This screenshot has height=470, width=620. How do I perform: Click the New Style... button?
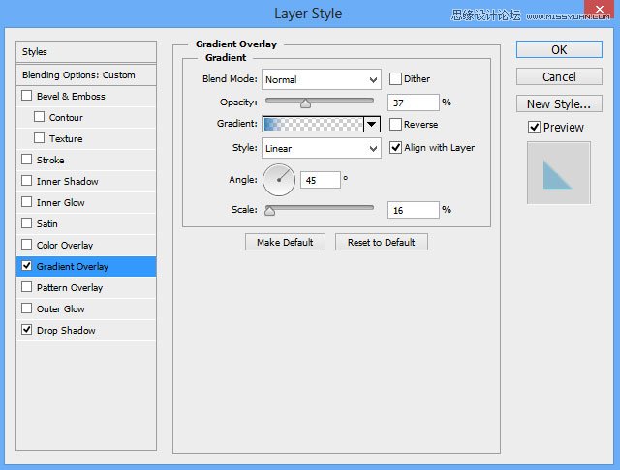tap(559, 103)
